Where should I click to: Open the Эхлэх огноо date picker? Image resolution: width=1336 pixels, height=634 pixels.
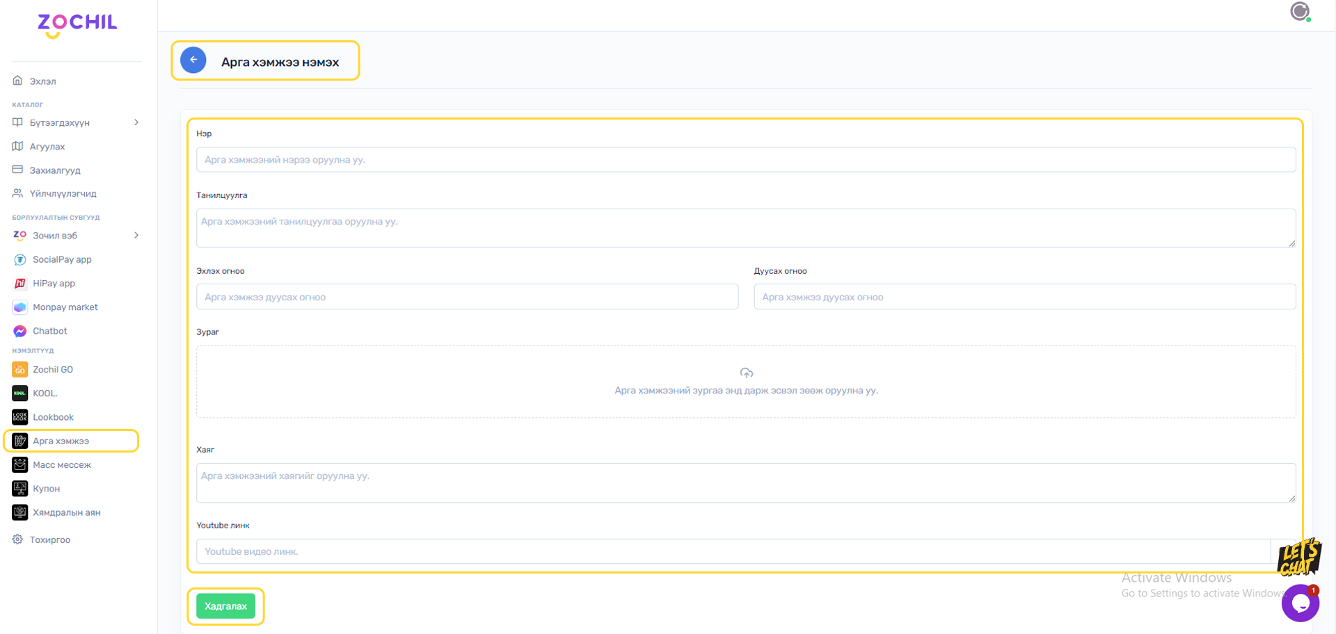pos(467,297)
